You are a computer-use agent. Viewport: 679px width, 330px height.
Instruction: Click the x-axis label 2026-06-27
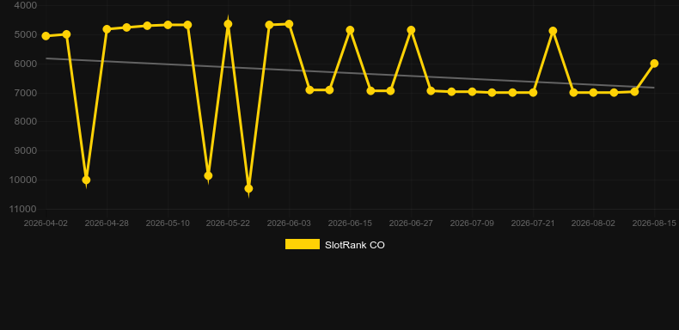[411, 223]
